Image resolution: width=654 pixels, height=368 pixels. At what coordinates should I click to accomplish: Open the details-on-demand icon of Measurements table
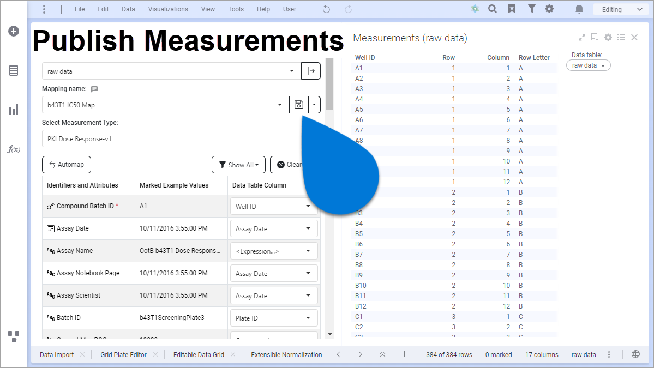pyautogui.click(x=595, y=38)
